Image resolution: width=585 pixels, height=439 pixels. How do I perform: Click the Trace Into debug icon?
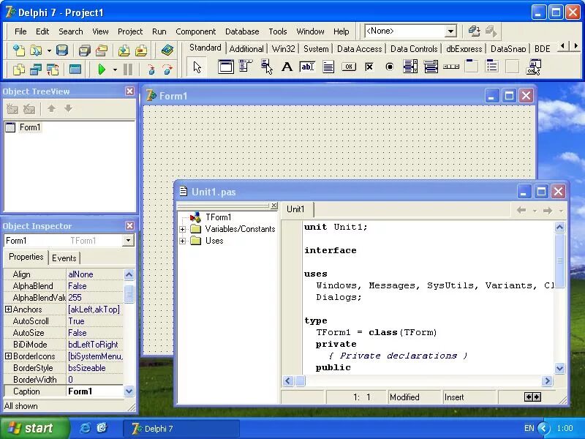coord(151,69)
